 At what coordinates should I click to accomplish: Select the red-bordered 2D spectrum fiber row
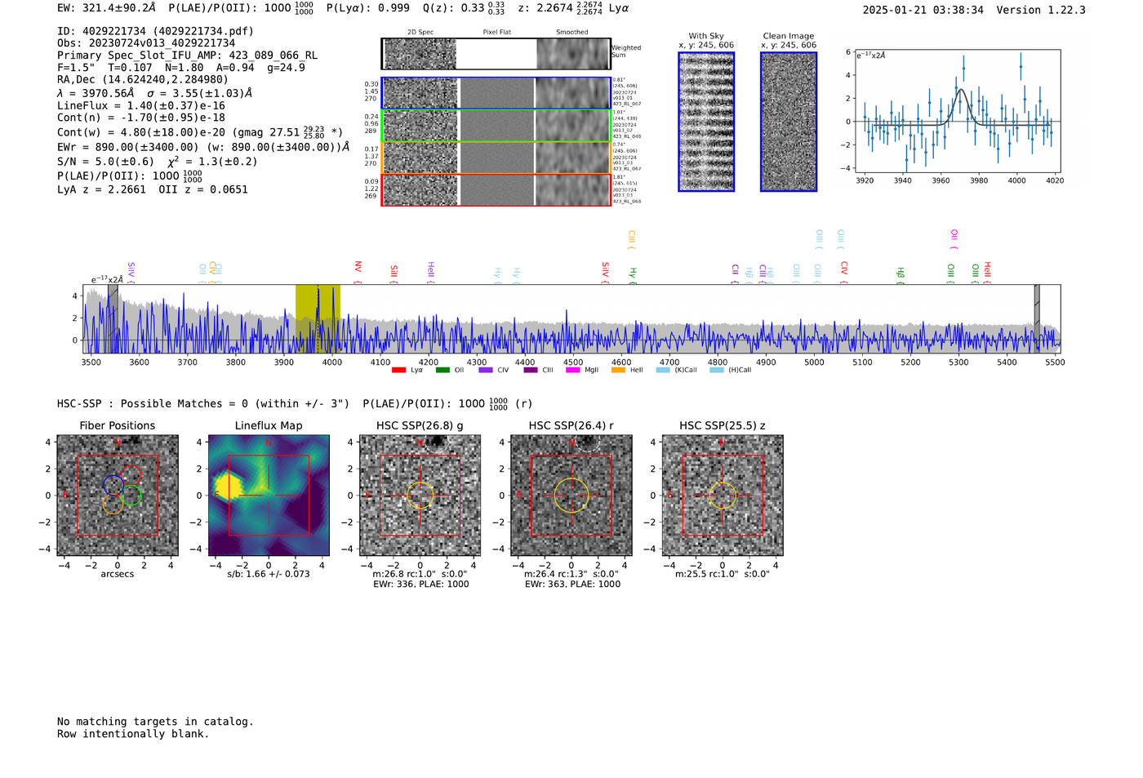pos(496,190)
